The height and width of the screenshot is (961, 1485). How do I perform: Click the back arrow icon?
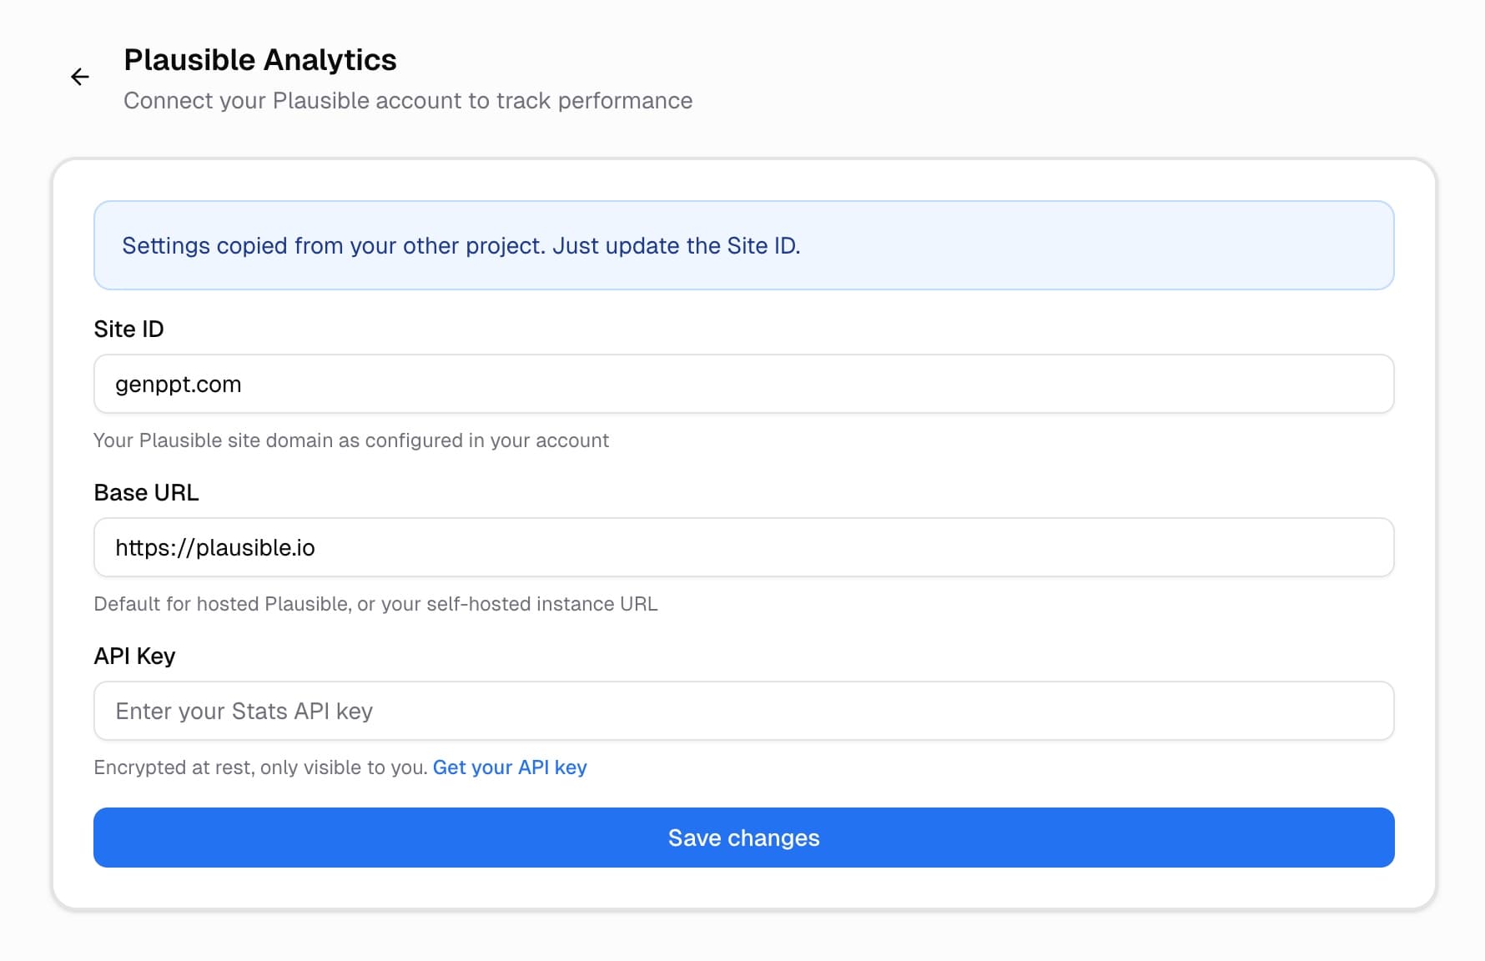point(79,78)
